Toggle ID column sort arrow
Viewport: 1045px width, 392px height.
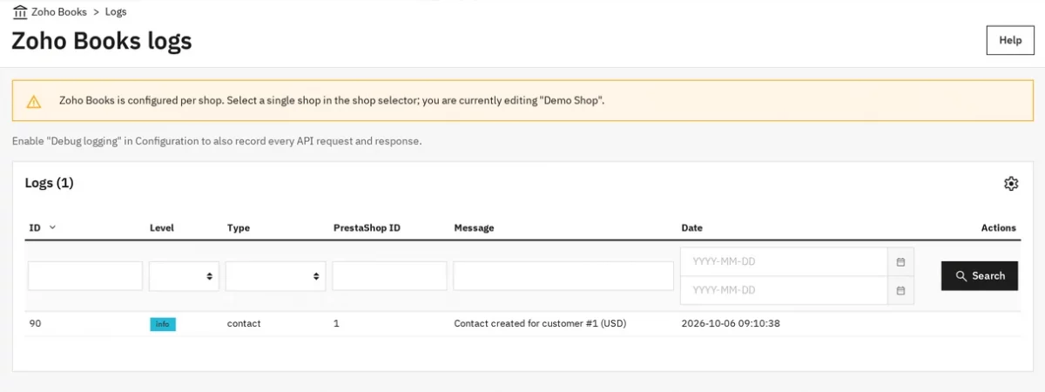coord(52,227)
